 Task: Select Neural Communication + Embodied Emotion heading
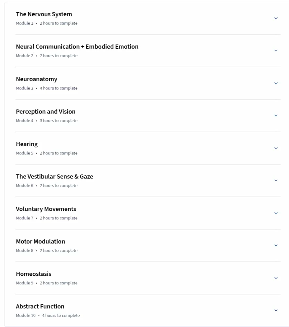[x=77, y=46]
